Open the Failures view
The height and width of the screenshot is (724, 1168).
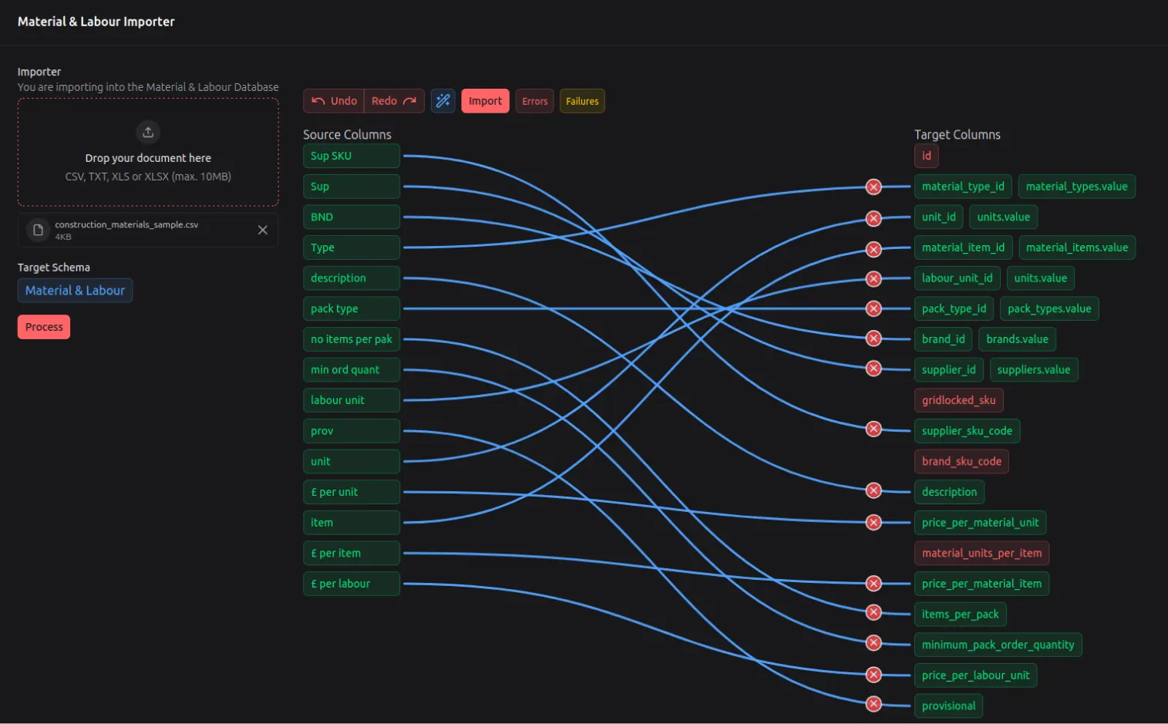[582, 100]
